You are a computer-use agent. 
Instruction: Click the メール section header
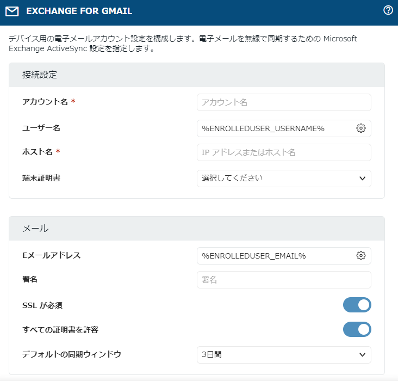coord(197,228)
